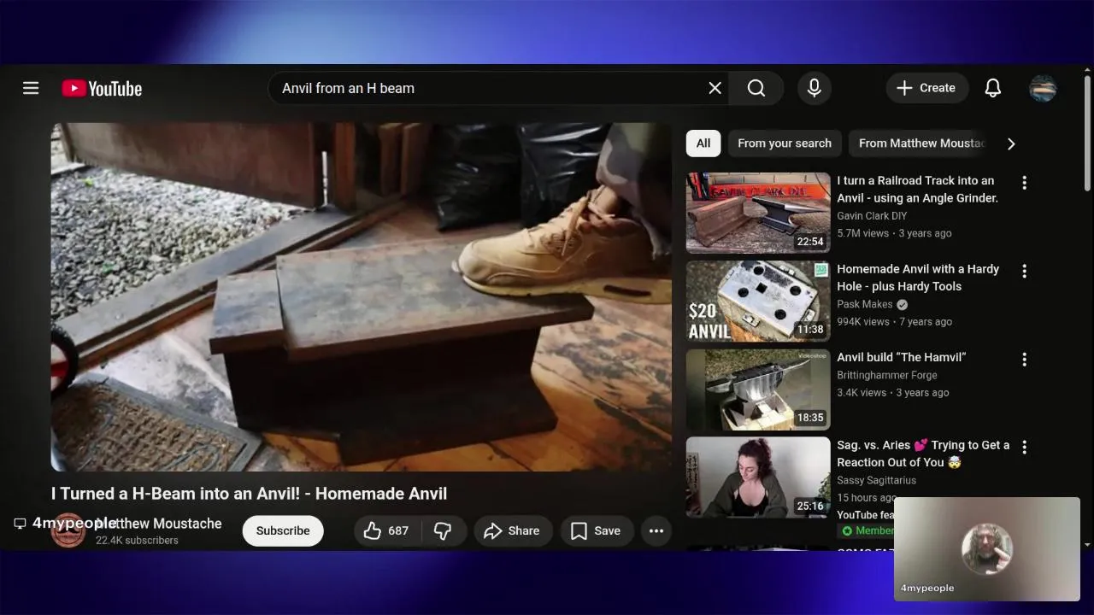This screenshot has width=1094, height=615.
Task: Like the video with 687 likes
Action: [x=386, y=530]
